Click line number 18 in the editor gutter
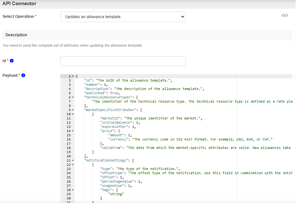This screenshot has height=203, width=296. (x=68, y=148)
